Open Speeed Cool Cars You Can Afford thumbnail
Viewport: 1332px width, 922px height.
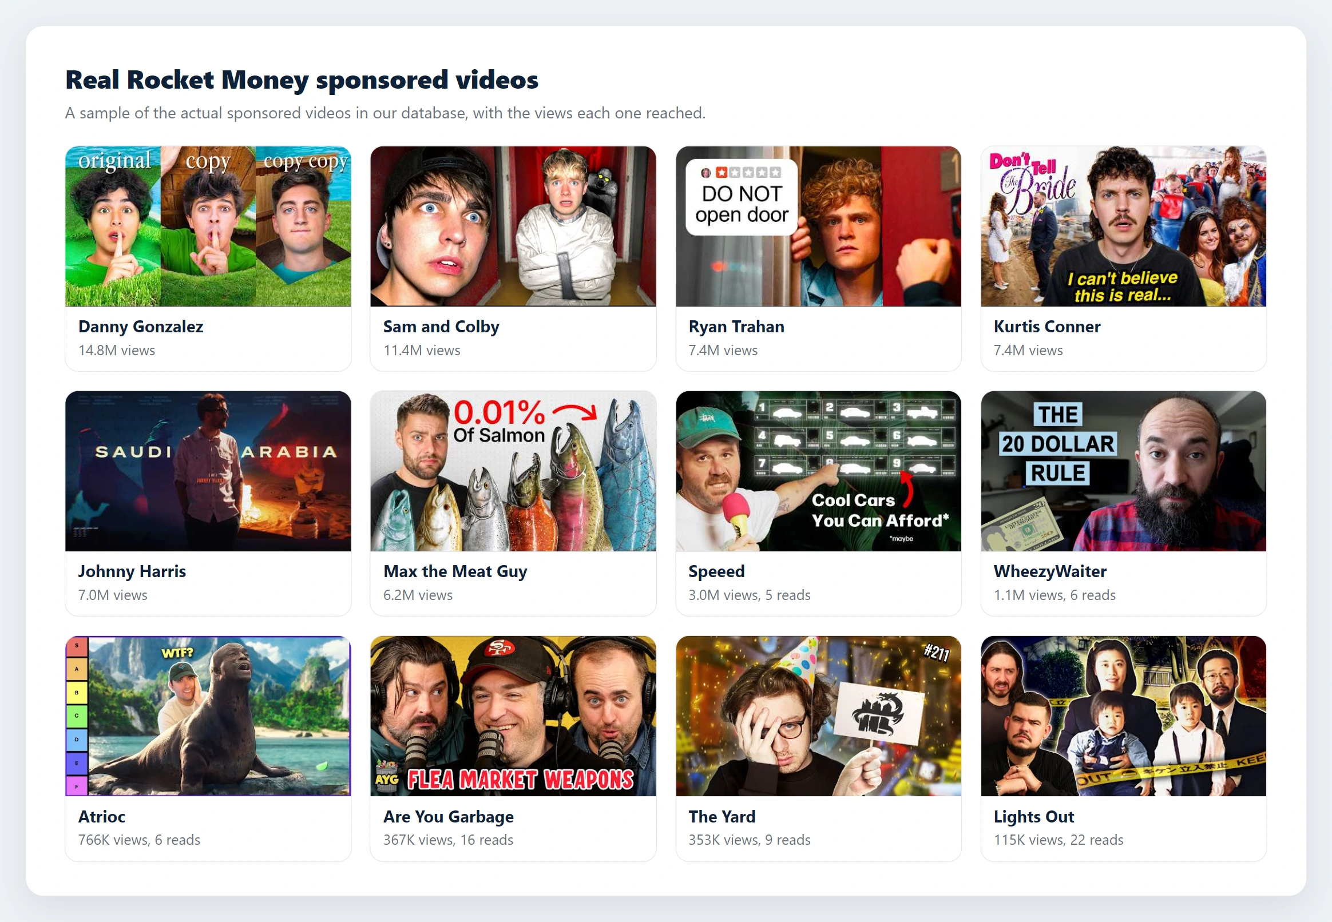(x=818, y=471)
